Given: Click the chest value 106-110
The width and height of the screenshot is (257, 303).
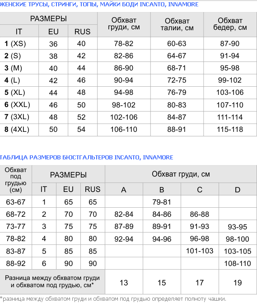Looking at the screenshot, I should pyautogui.click(x=124, y=129).
